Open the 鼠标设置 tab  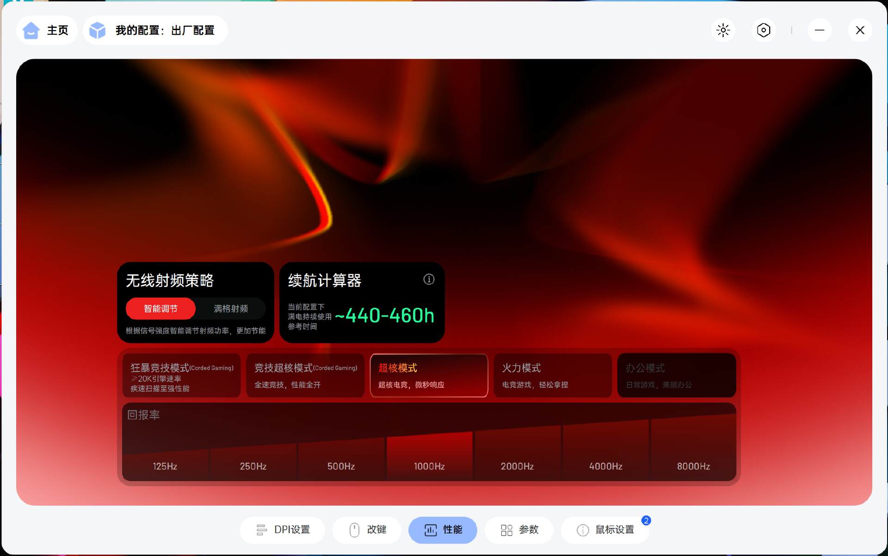605,530
